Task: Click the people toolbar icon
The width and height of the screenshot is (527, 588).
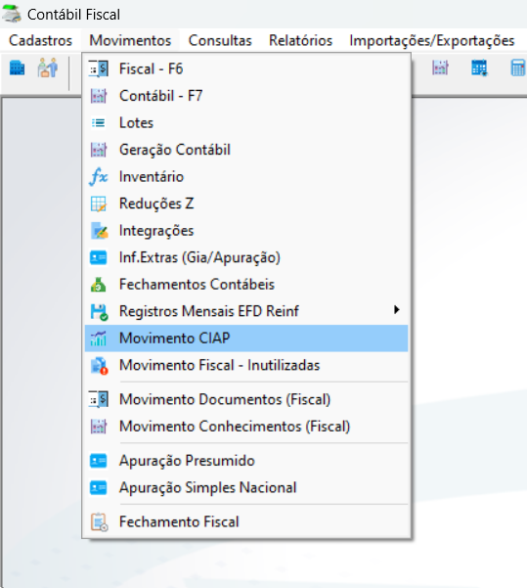Action: [x=48, y=68]
